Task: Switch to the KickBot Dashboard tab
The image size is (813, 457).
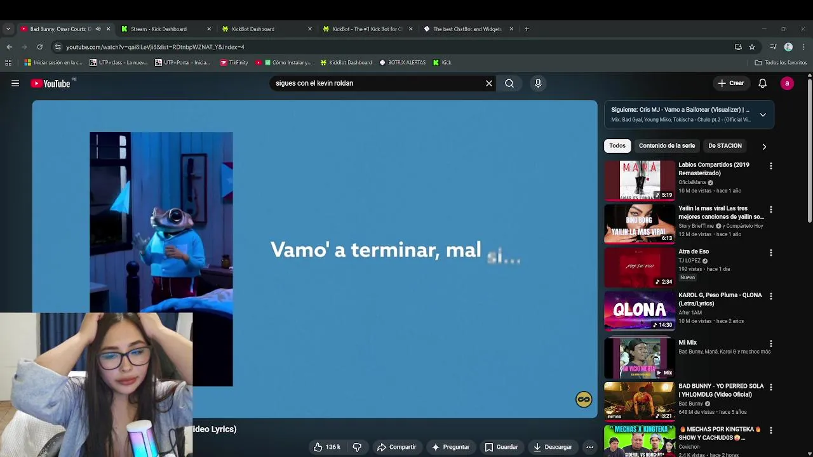Action: coord(253,29)
